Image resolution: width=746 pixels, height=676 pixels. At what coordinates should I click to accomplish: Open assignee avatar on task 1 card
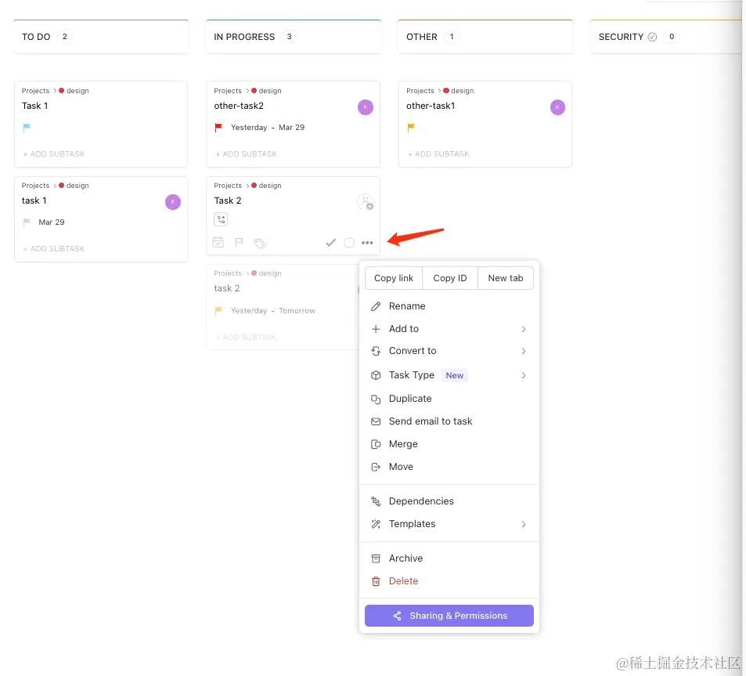(173, 202)
